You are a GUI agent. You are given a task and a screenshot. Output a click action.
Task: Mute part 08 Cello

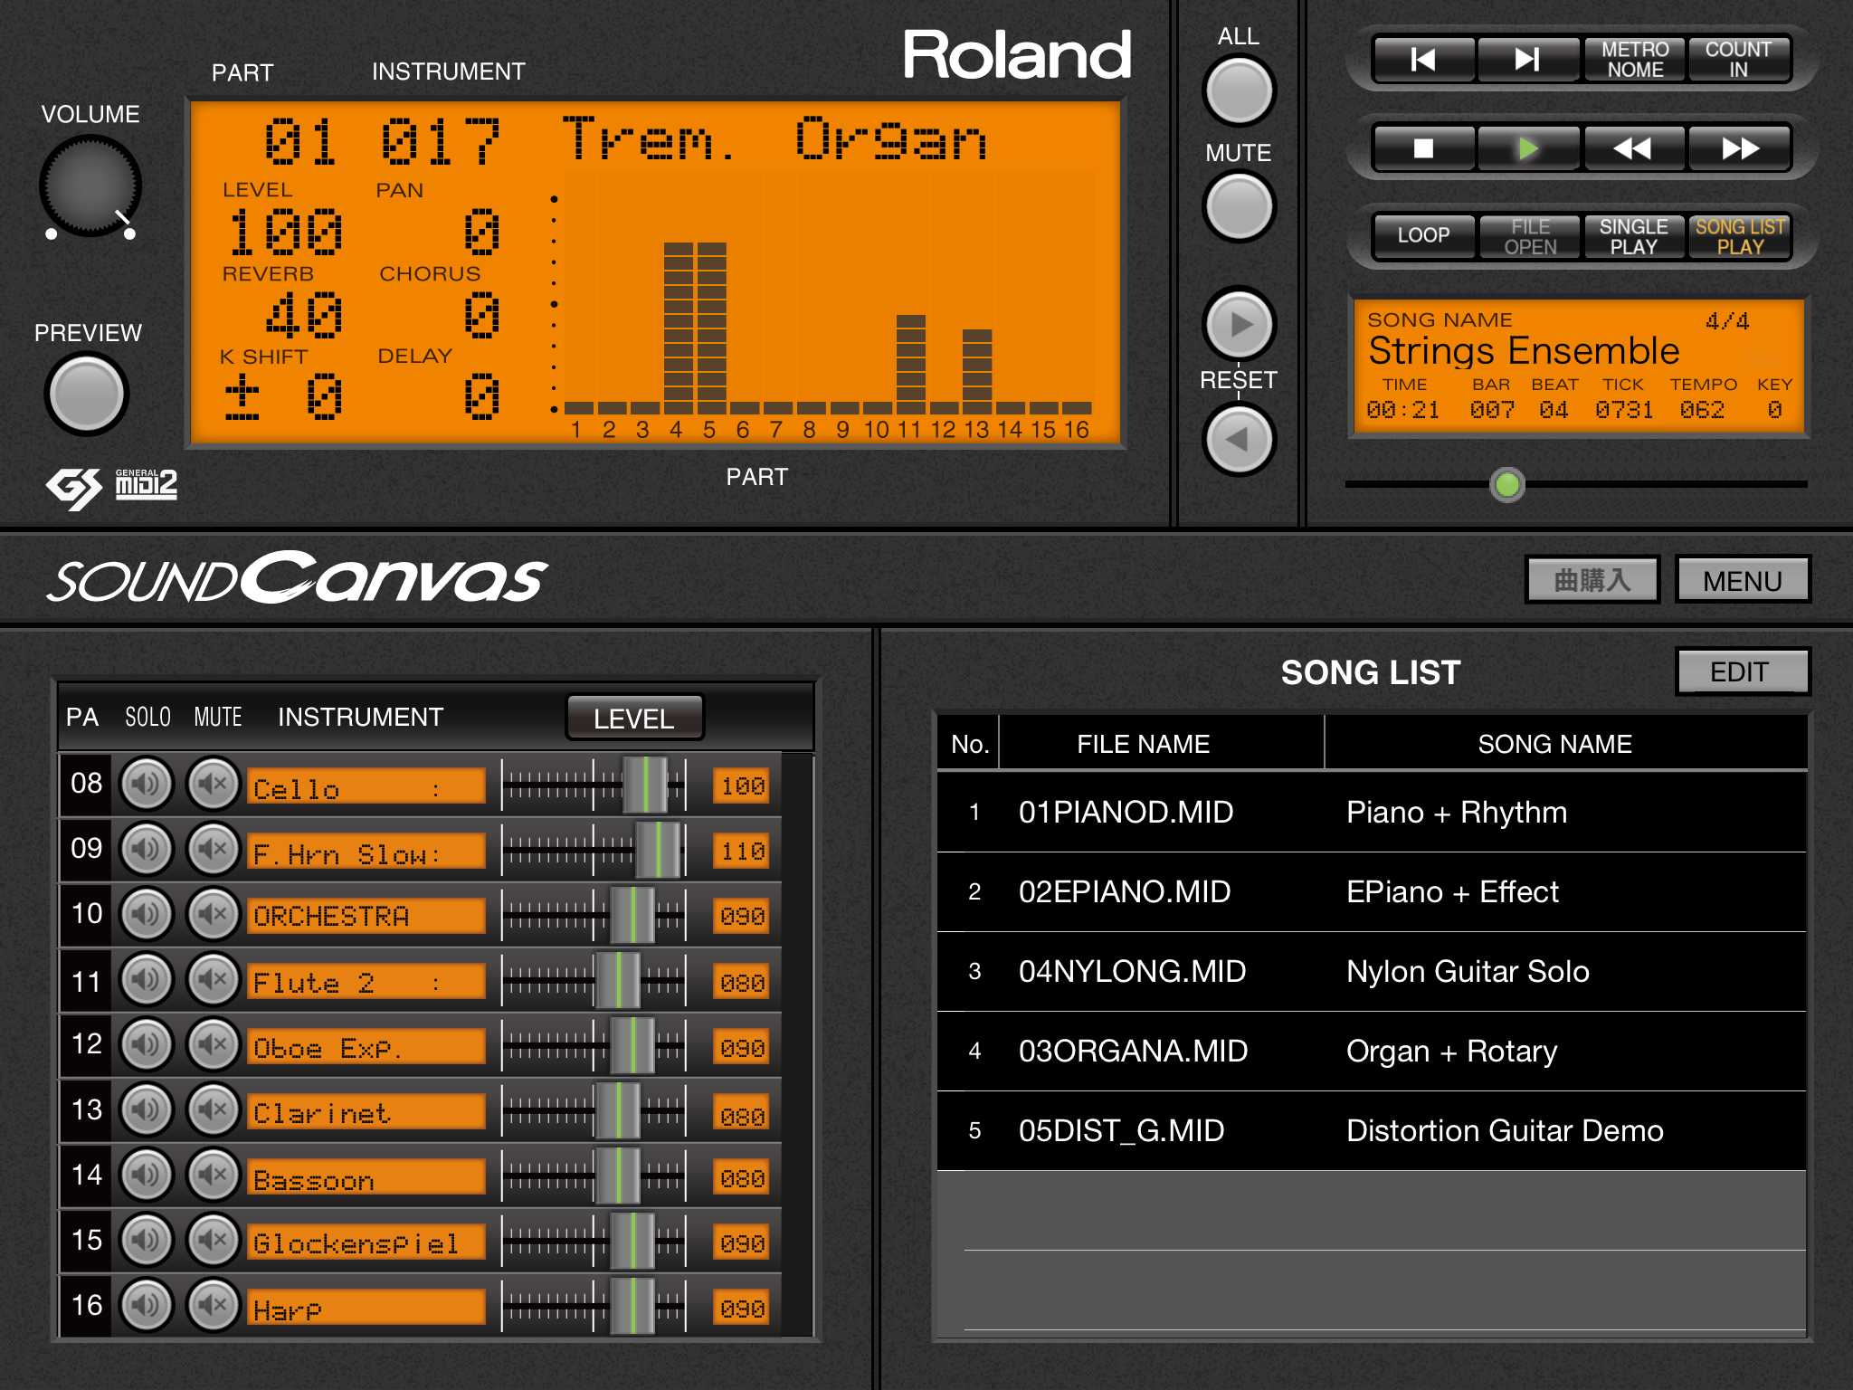coord(213,784)
